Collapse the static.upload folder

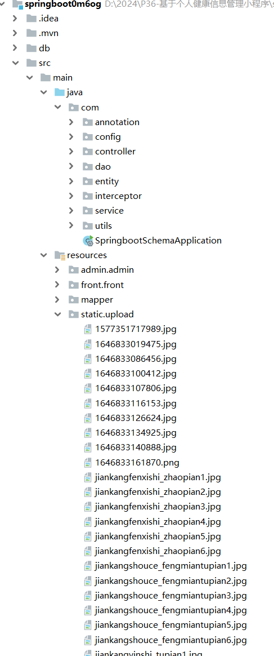pyautogui.click(x=57, y=314)
